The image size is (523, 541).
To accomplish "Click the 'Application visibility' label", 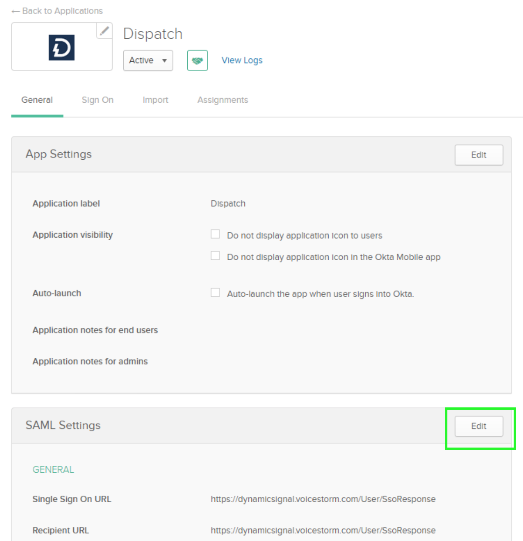I will (73, 235).
